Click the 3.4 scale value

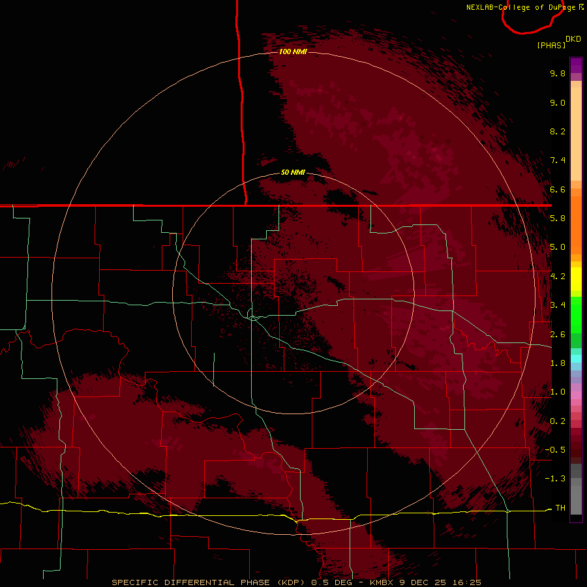(558, 305)
